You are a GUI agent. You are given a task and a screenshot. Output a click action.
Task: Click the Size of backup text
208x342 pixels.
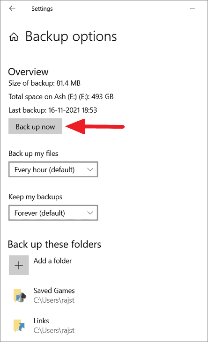(45, 83)
